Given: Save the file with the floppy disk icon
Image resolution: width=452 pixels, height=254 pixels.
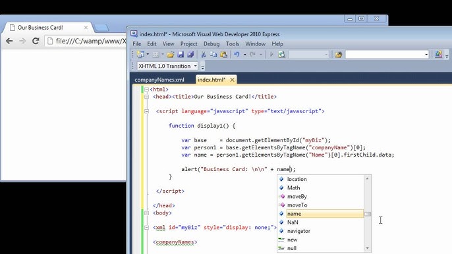Looking at the screenshot, I should 181,55.
